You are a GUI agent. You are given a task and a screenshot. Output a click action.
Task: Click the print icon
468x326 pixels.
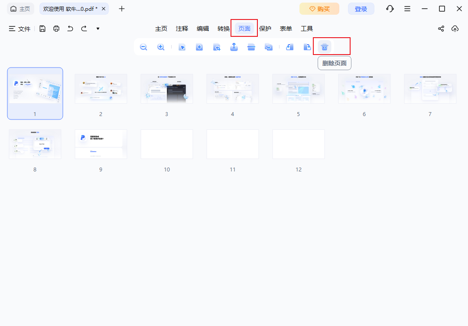(x=56, y=29)
